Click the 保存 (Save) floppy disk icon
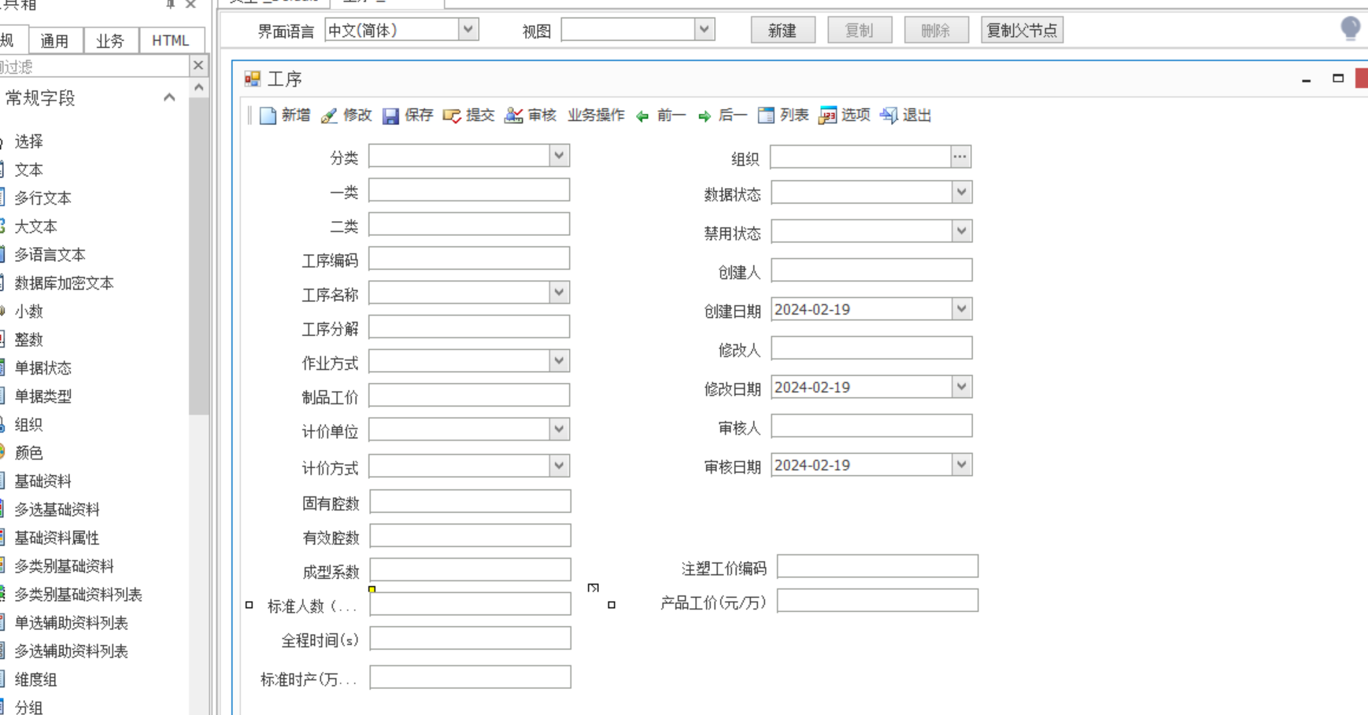Viewport: 1368px width, 715px height. [390, 116]
